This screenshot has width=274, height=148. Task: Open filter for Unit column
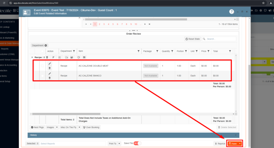pyautogui.click(x=197, y=51)
